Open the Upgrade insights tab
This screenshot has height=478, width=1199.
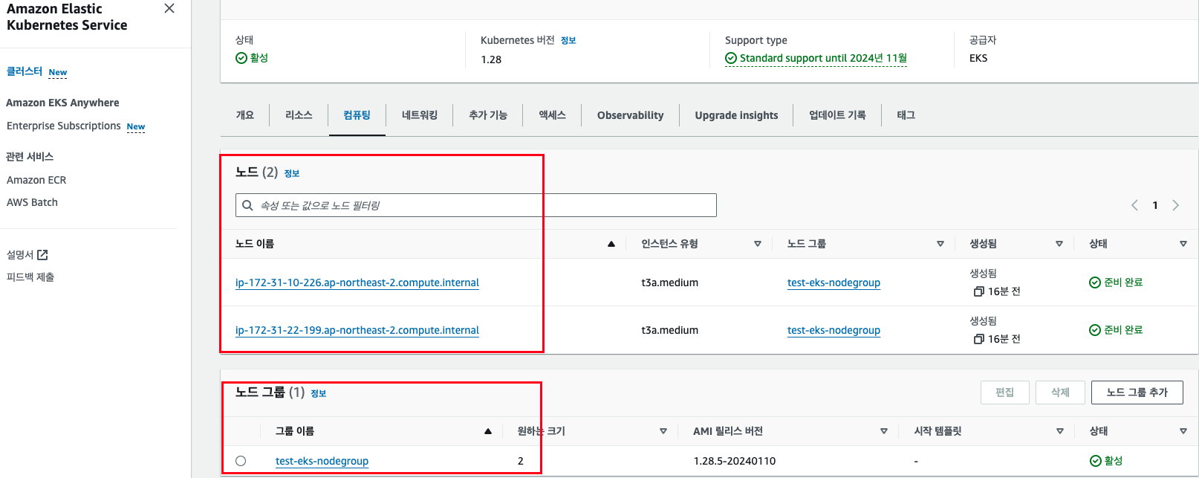pyautogui.click(x=737, y=115)
